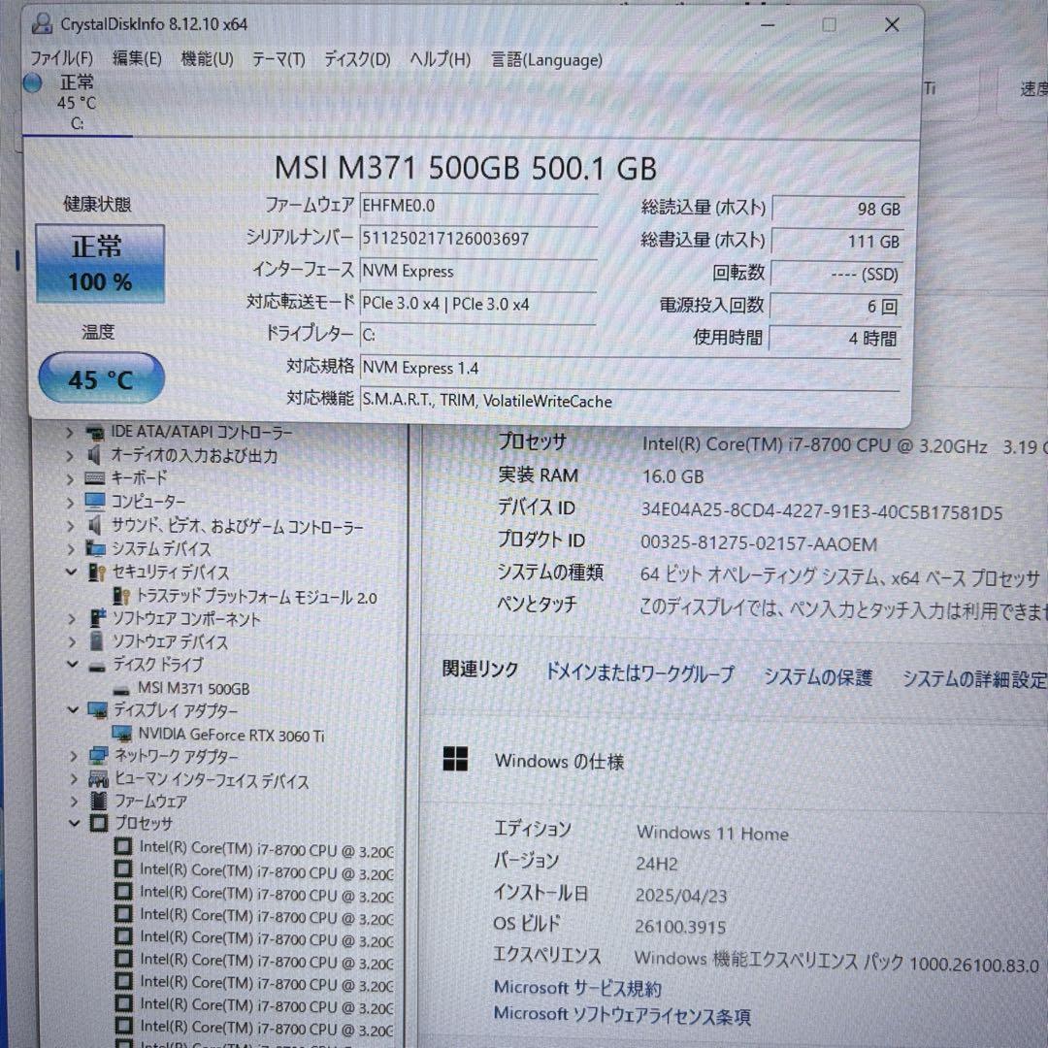Collapse the ディスク ドライブ node
1048x1048 pixels.
click(x=72, y=665)
